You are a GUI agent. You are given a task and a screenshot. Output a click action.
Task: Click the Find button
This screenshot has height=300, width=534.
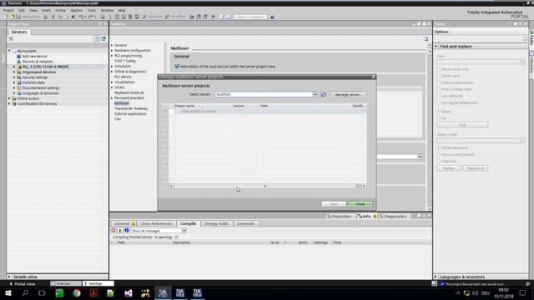click(461, 125)
